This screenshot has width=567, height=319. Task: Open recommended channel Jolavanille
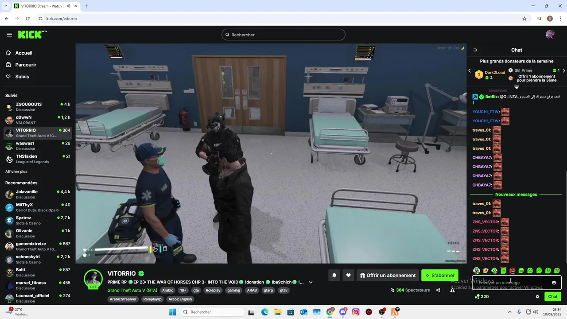pos(38,195)
